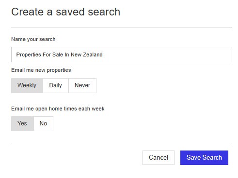Click the 'Create a saved search' heading
This screenshot has width=238, height=178.
pos(65,12)
